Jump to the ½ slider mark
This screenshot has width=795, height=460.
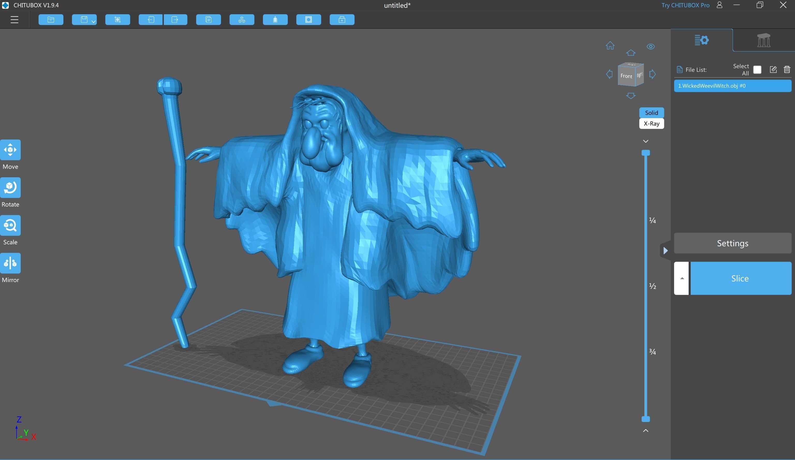652,286
